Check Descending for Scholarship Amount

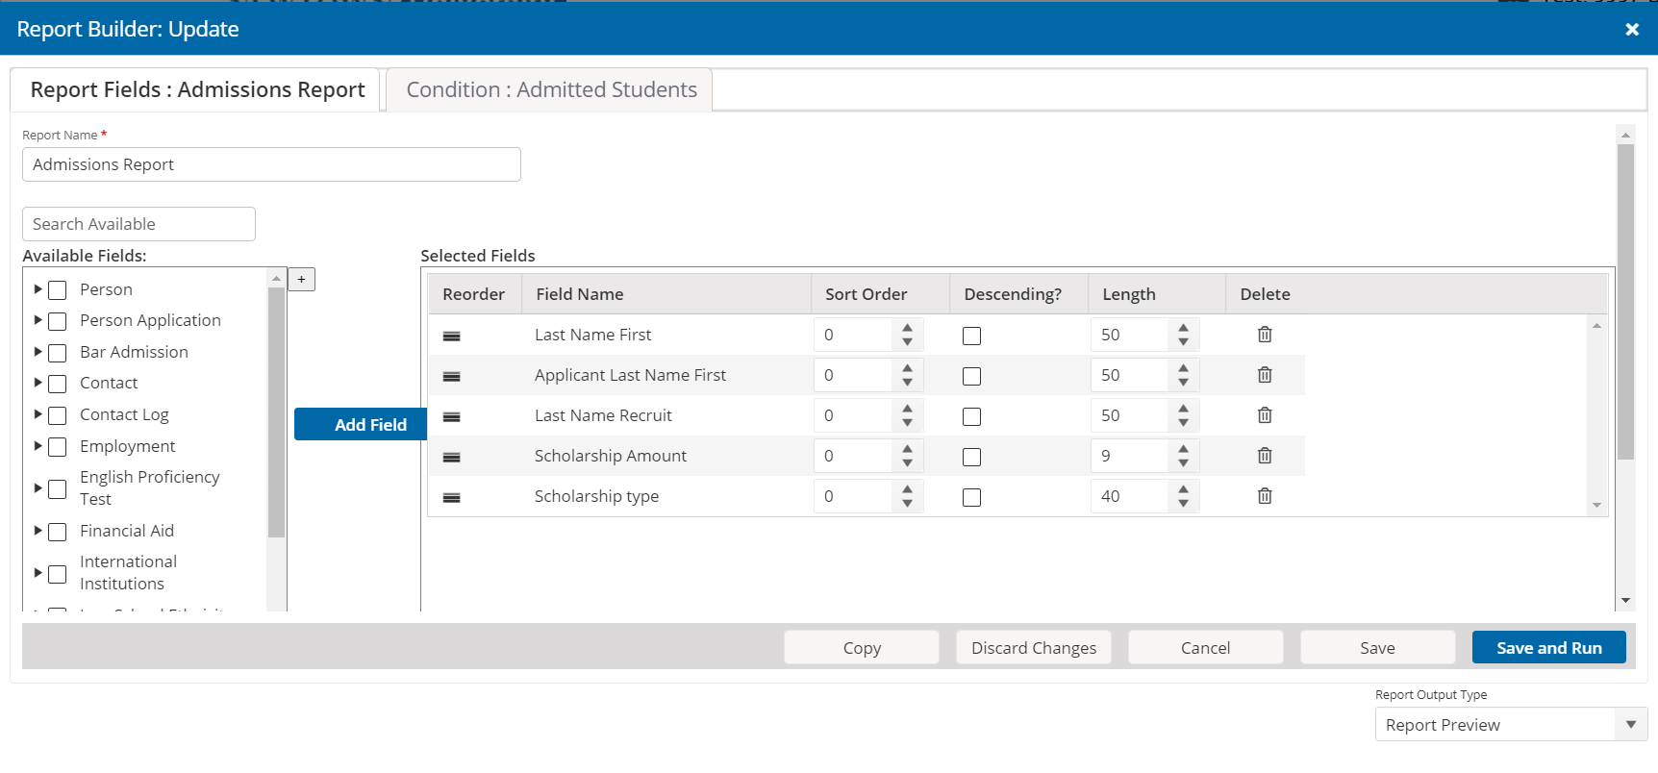click(x=971, y=457)
